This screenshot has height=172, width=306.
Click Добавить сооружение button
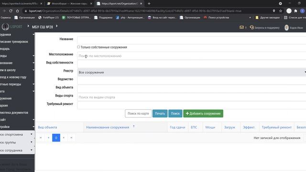coord(203,114)
